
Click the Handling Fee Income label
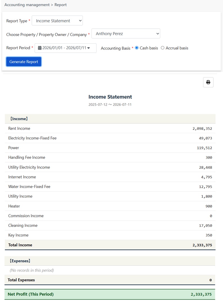click(27, 157)
